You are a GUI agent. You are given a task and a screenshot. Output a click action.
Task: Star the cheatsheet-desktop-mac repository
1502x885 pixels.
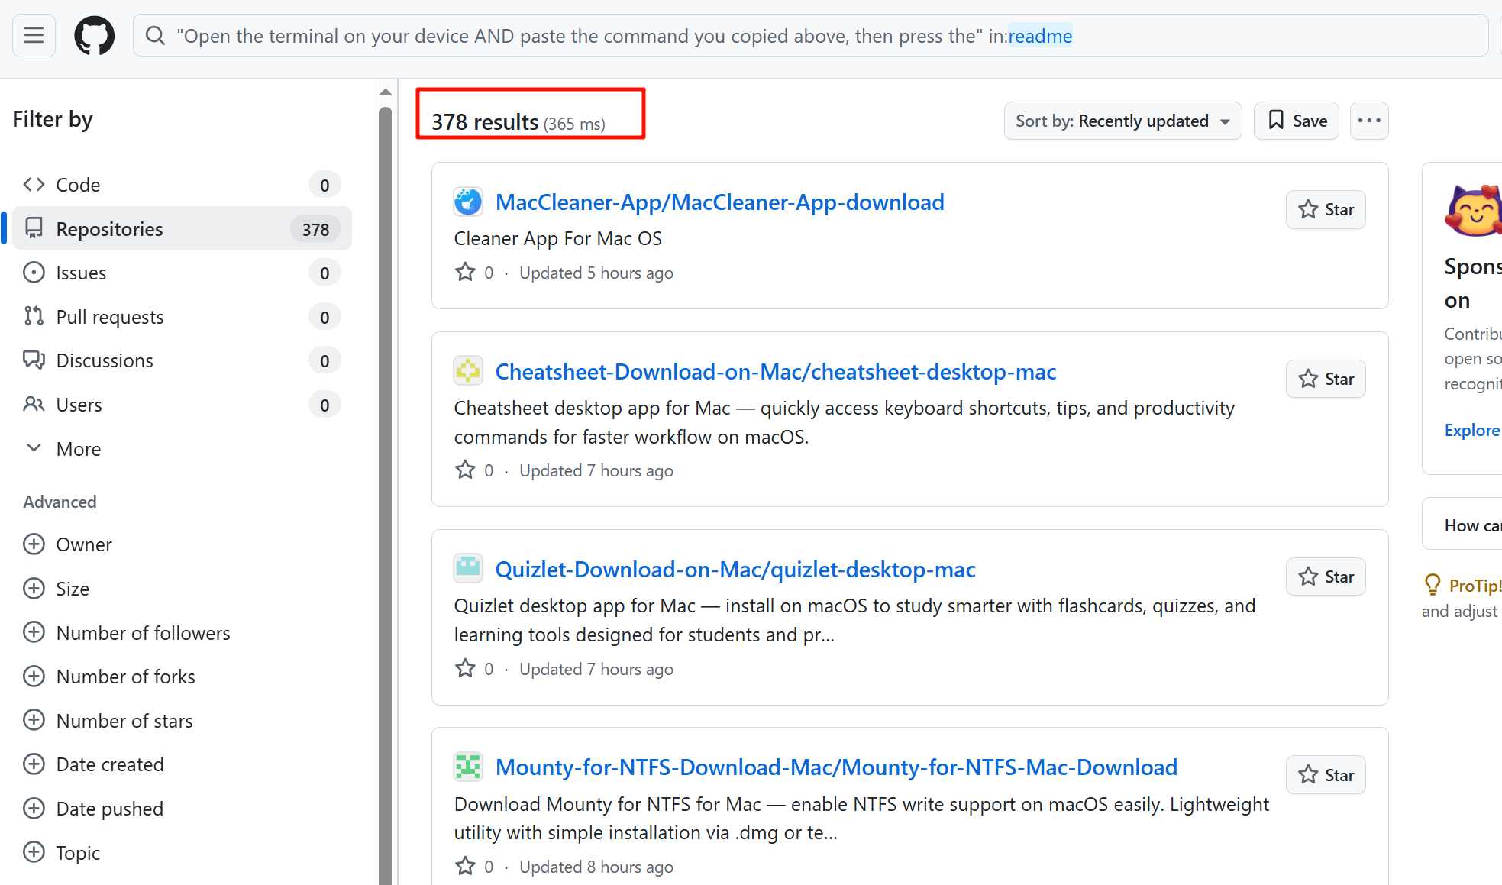point(1326,379)
